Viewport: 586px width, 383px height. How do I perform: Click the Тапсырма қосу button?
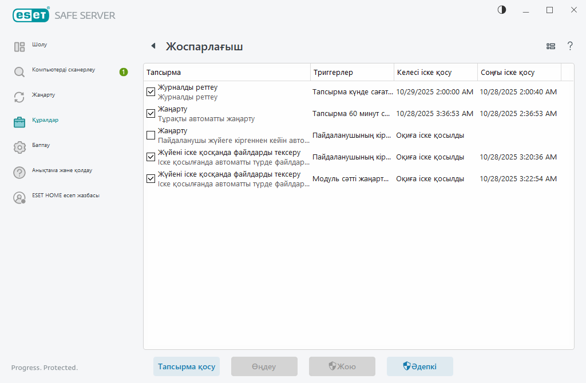coord(186,366)
